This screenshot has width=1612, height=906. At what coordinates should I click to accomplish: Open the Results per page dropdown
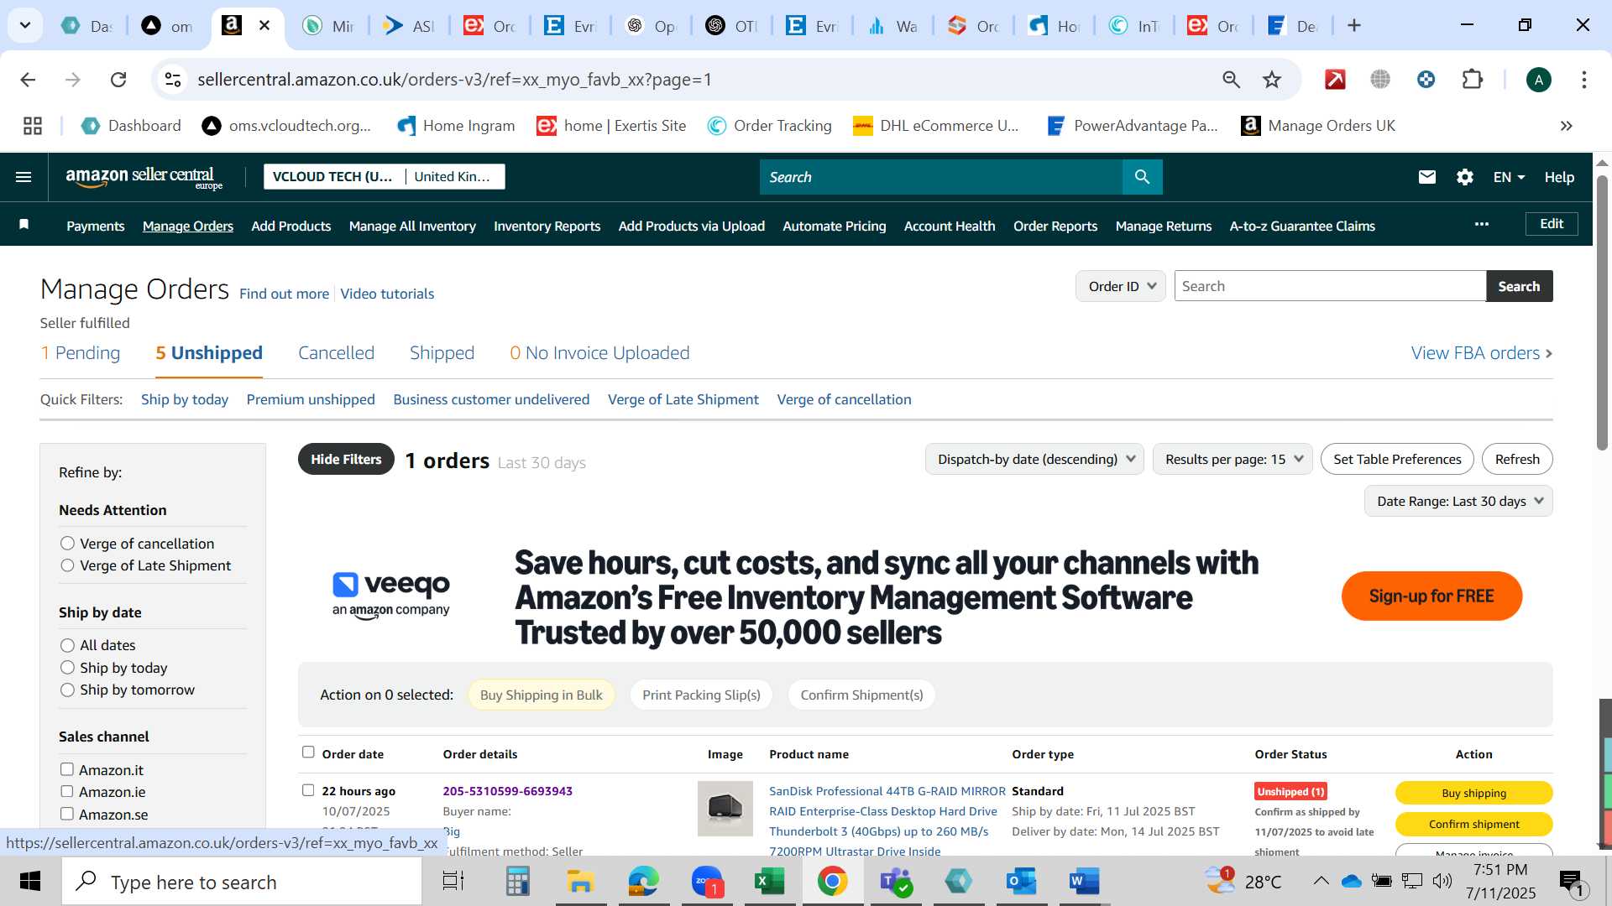pos(1233,459)
